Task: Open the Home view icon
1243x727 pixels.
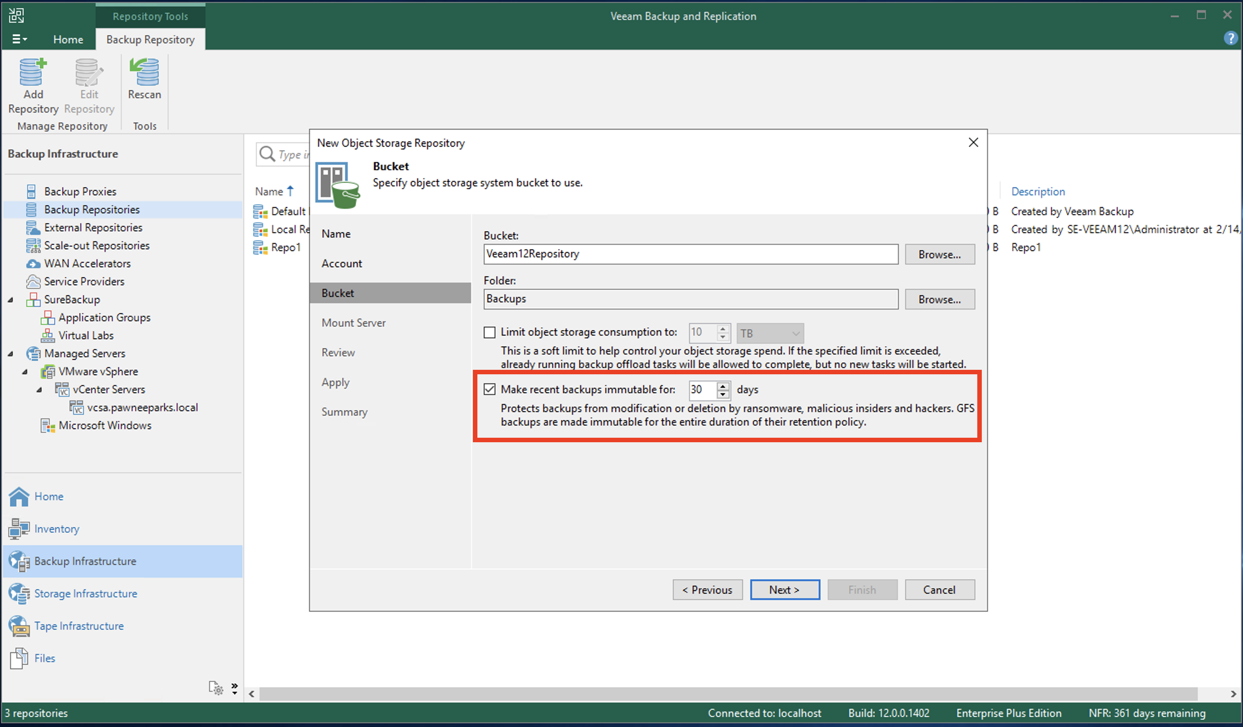Action: coord(19,496)
